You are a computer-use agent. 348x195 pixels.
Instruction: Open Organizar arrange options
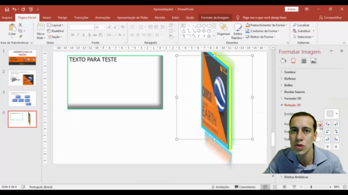click(x=223, y=31)
